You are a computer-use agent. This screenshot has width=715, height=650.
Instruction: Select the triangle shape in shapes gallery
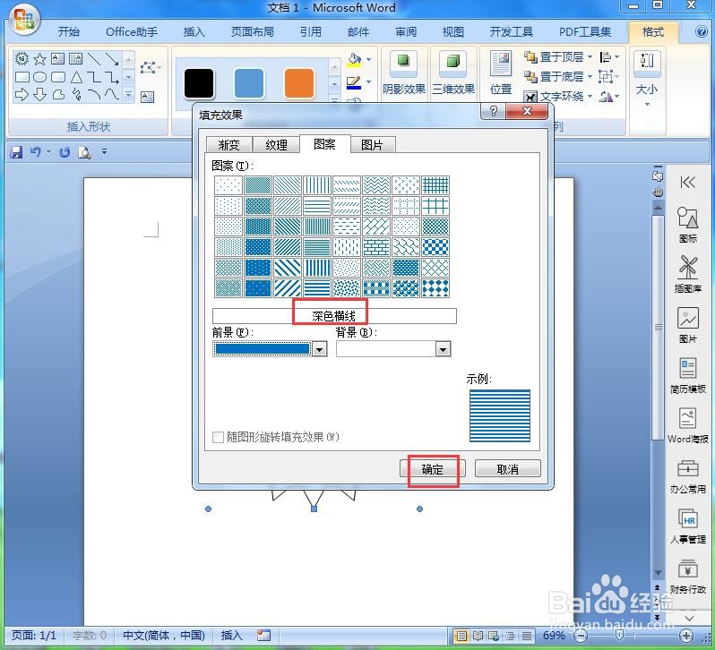point(76,77)
